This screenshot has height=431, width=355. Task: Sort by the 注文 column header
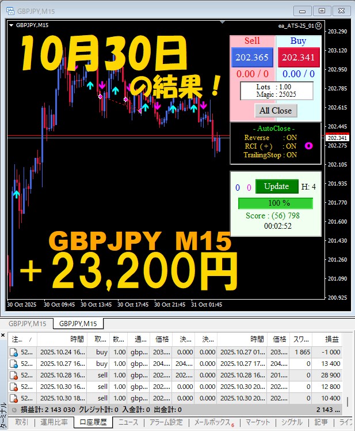pyautogui.click(x=22, y=339)
